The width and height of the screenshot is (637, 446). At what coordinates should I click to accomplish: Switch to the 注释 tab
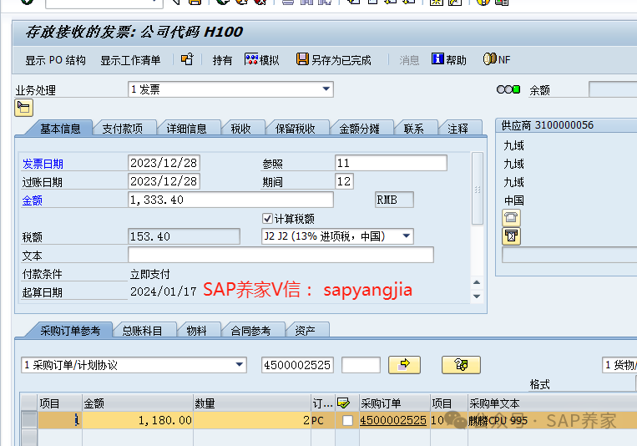458,129
